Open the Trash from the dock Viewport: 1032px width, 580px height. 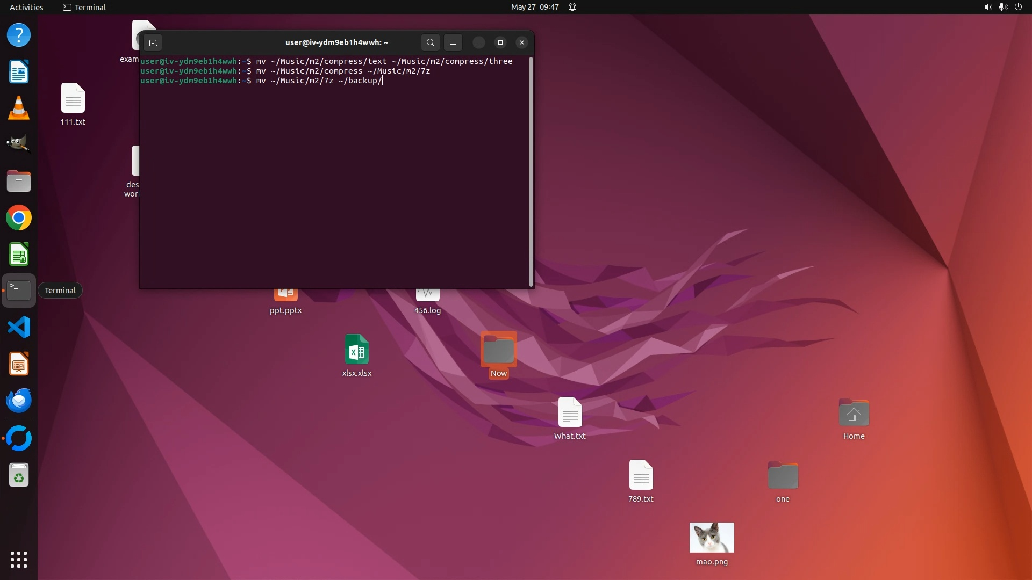19,475
